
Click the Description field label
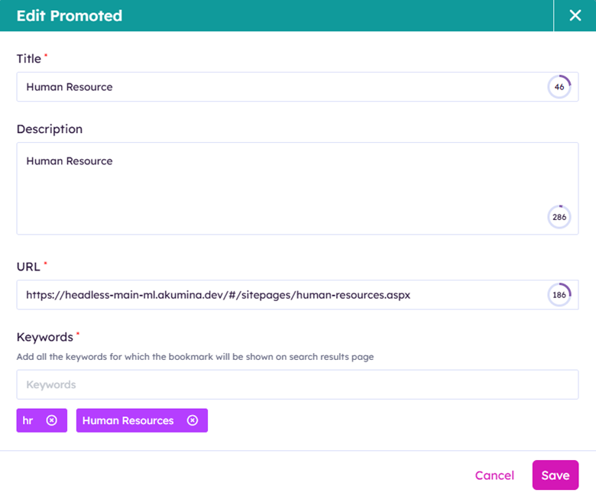(50, 129)
